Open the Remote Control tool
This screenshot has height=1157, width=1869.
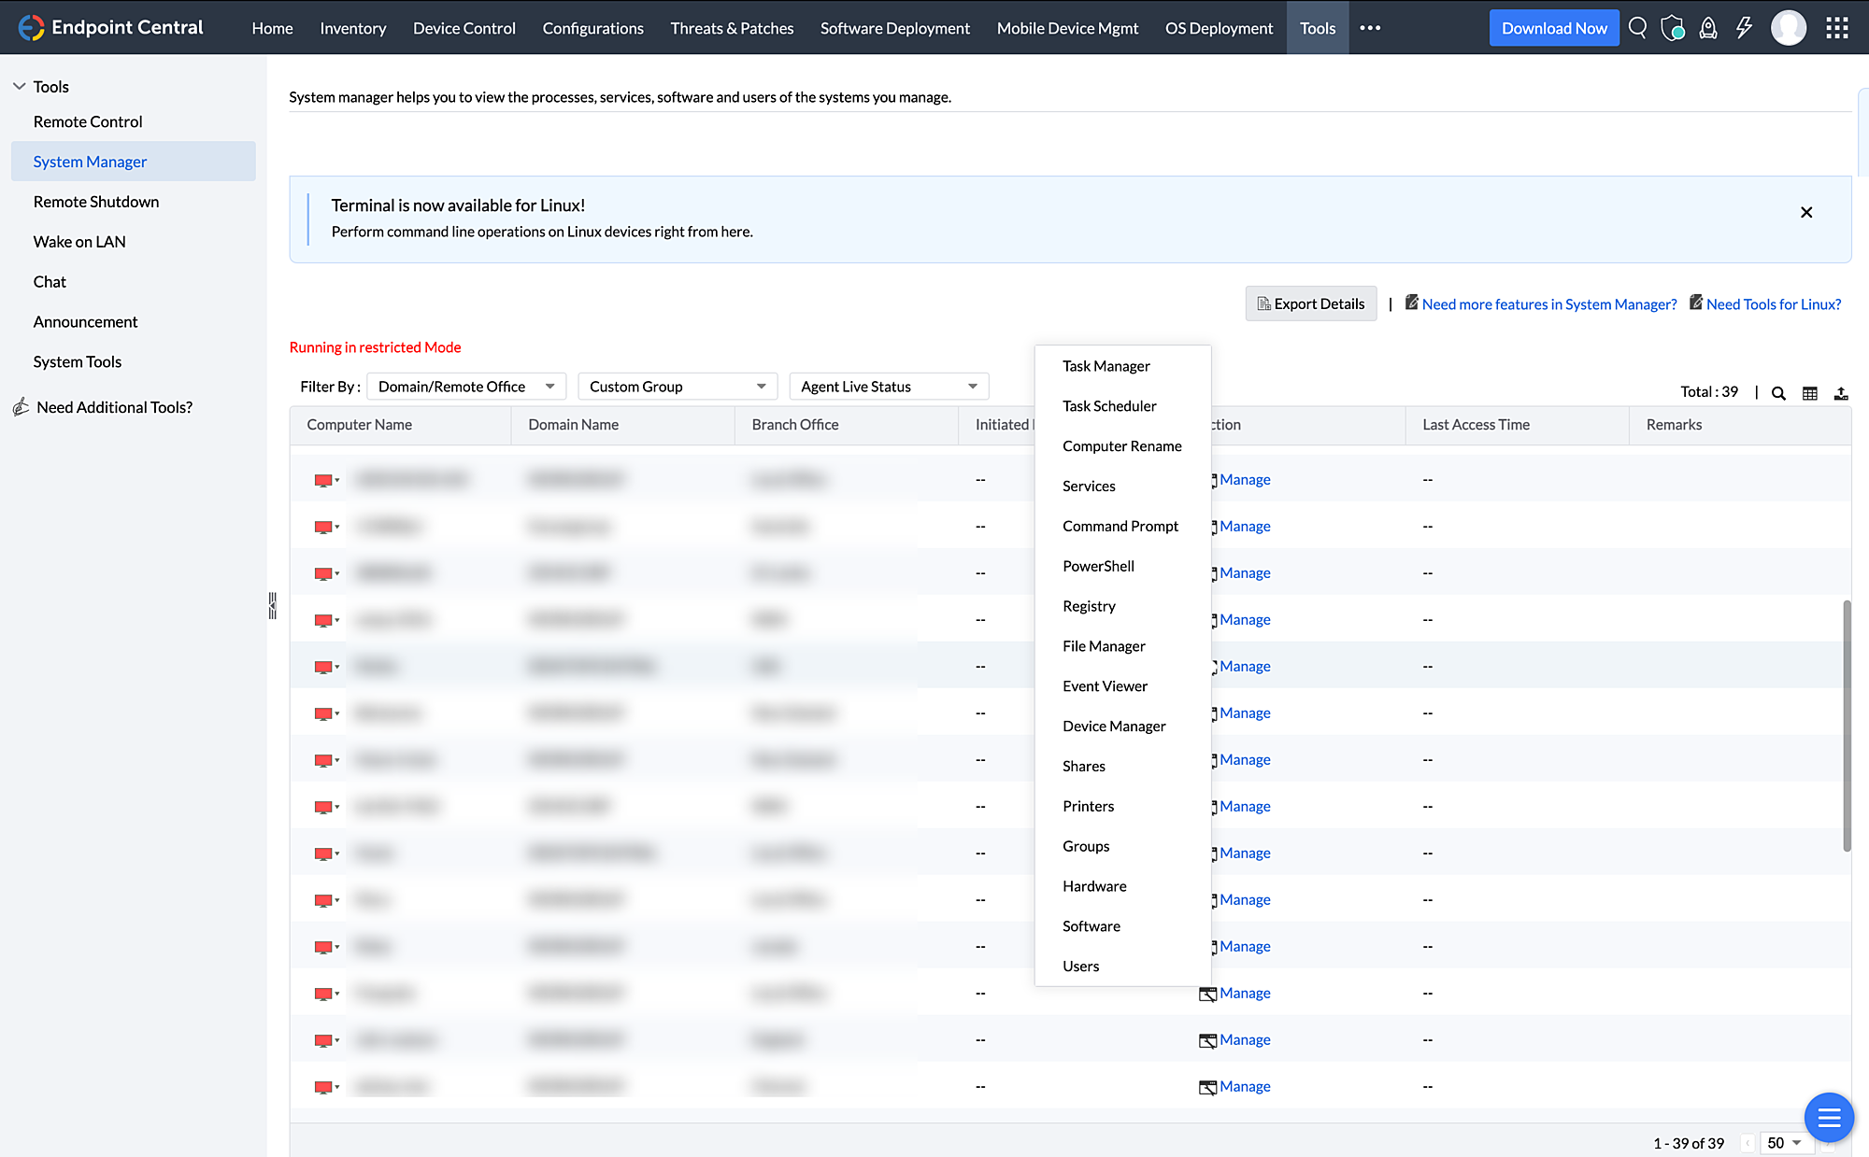click(x=87, y=121)
